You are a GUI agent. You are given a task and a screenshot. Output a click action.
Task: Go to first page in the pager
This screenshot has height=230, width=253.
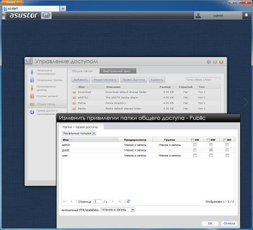point(64,201)
